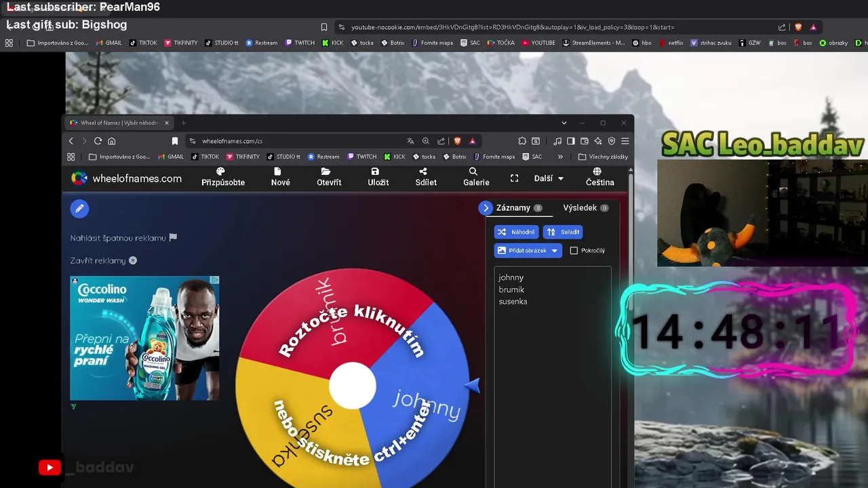This screenshot has width=868, height=488.
Task: Select the entry 'johnny' in the list
Action: (511, 277)
